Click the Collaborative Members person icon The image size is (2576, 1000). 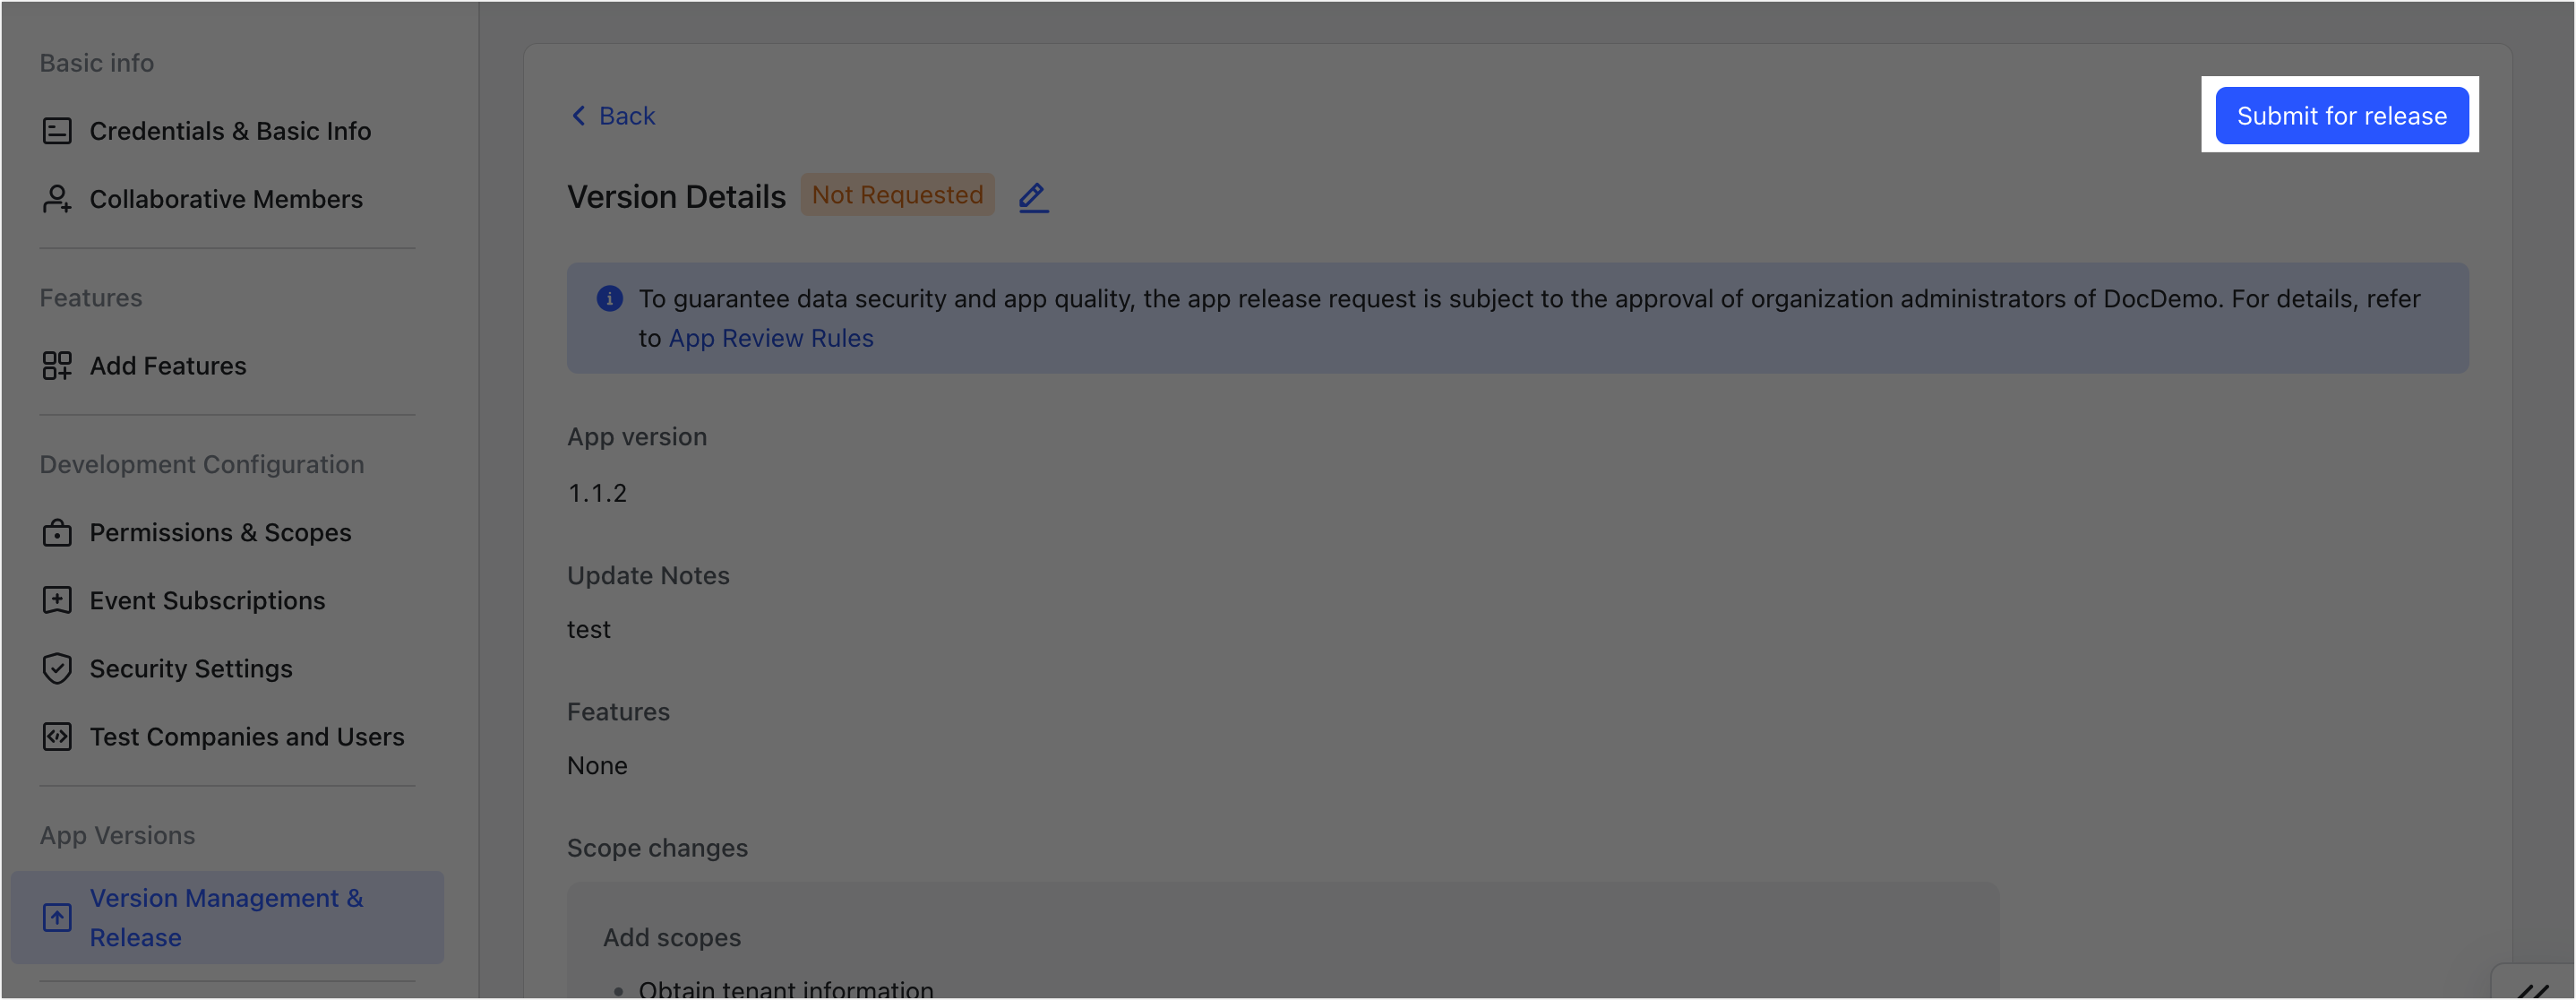(x=57, y=199)
